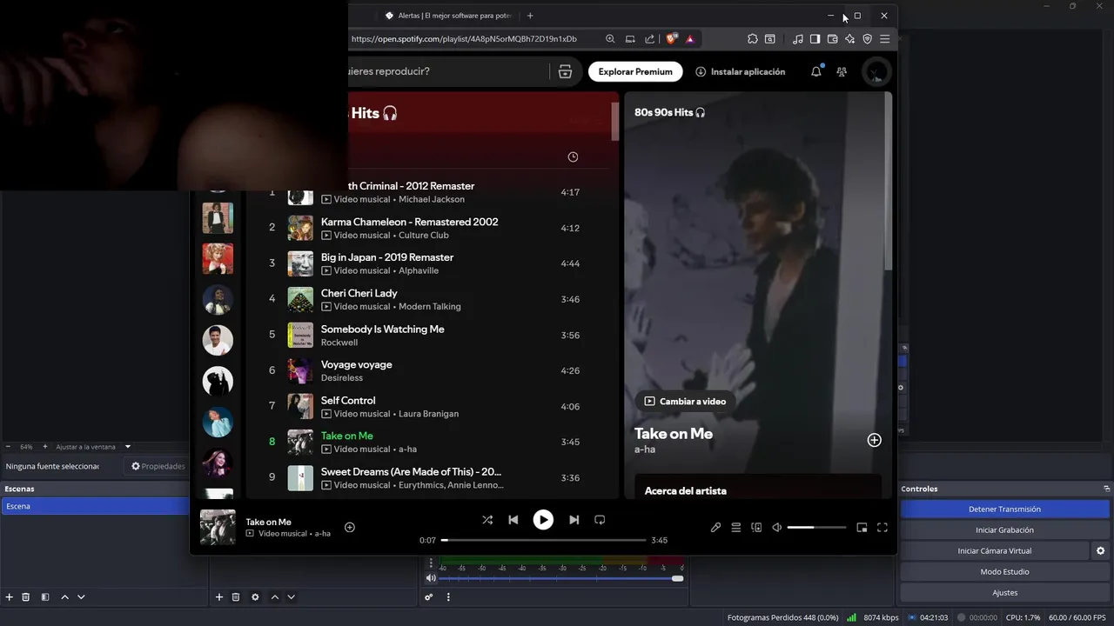Click Iniciar Grabación in OBS
The height and width of the screenshot is (626, 1114).
pos(1004,529)
